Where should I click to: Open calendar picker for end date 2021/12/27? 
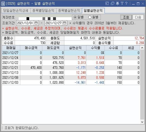tap(64, 23)
